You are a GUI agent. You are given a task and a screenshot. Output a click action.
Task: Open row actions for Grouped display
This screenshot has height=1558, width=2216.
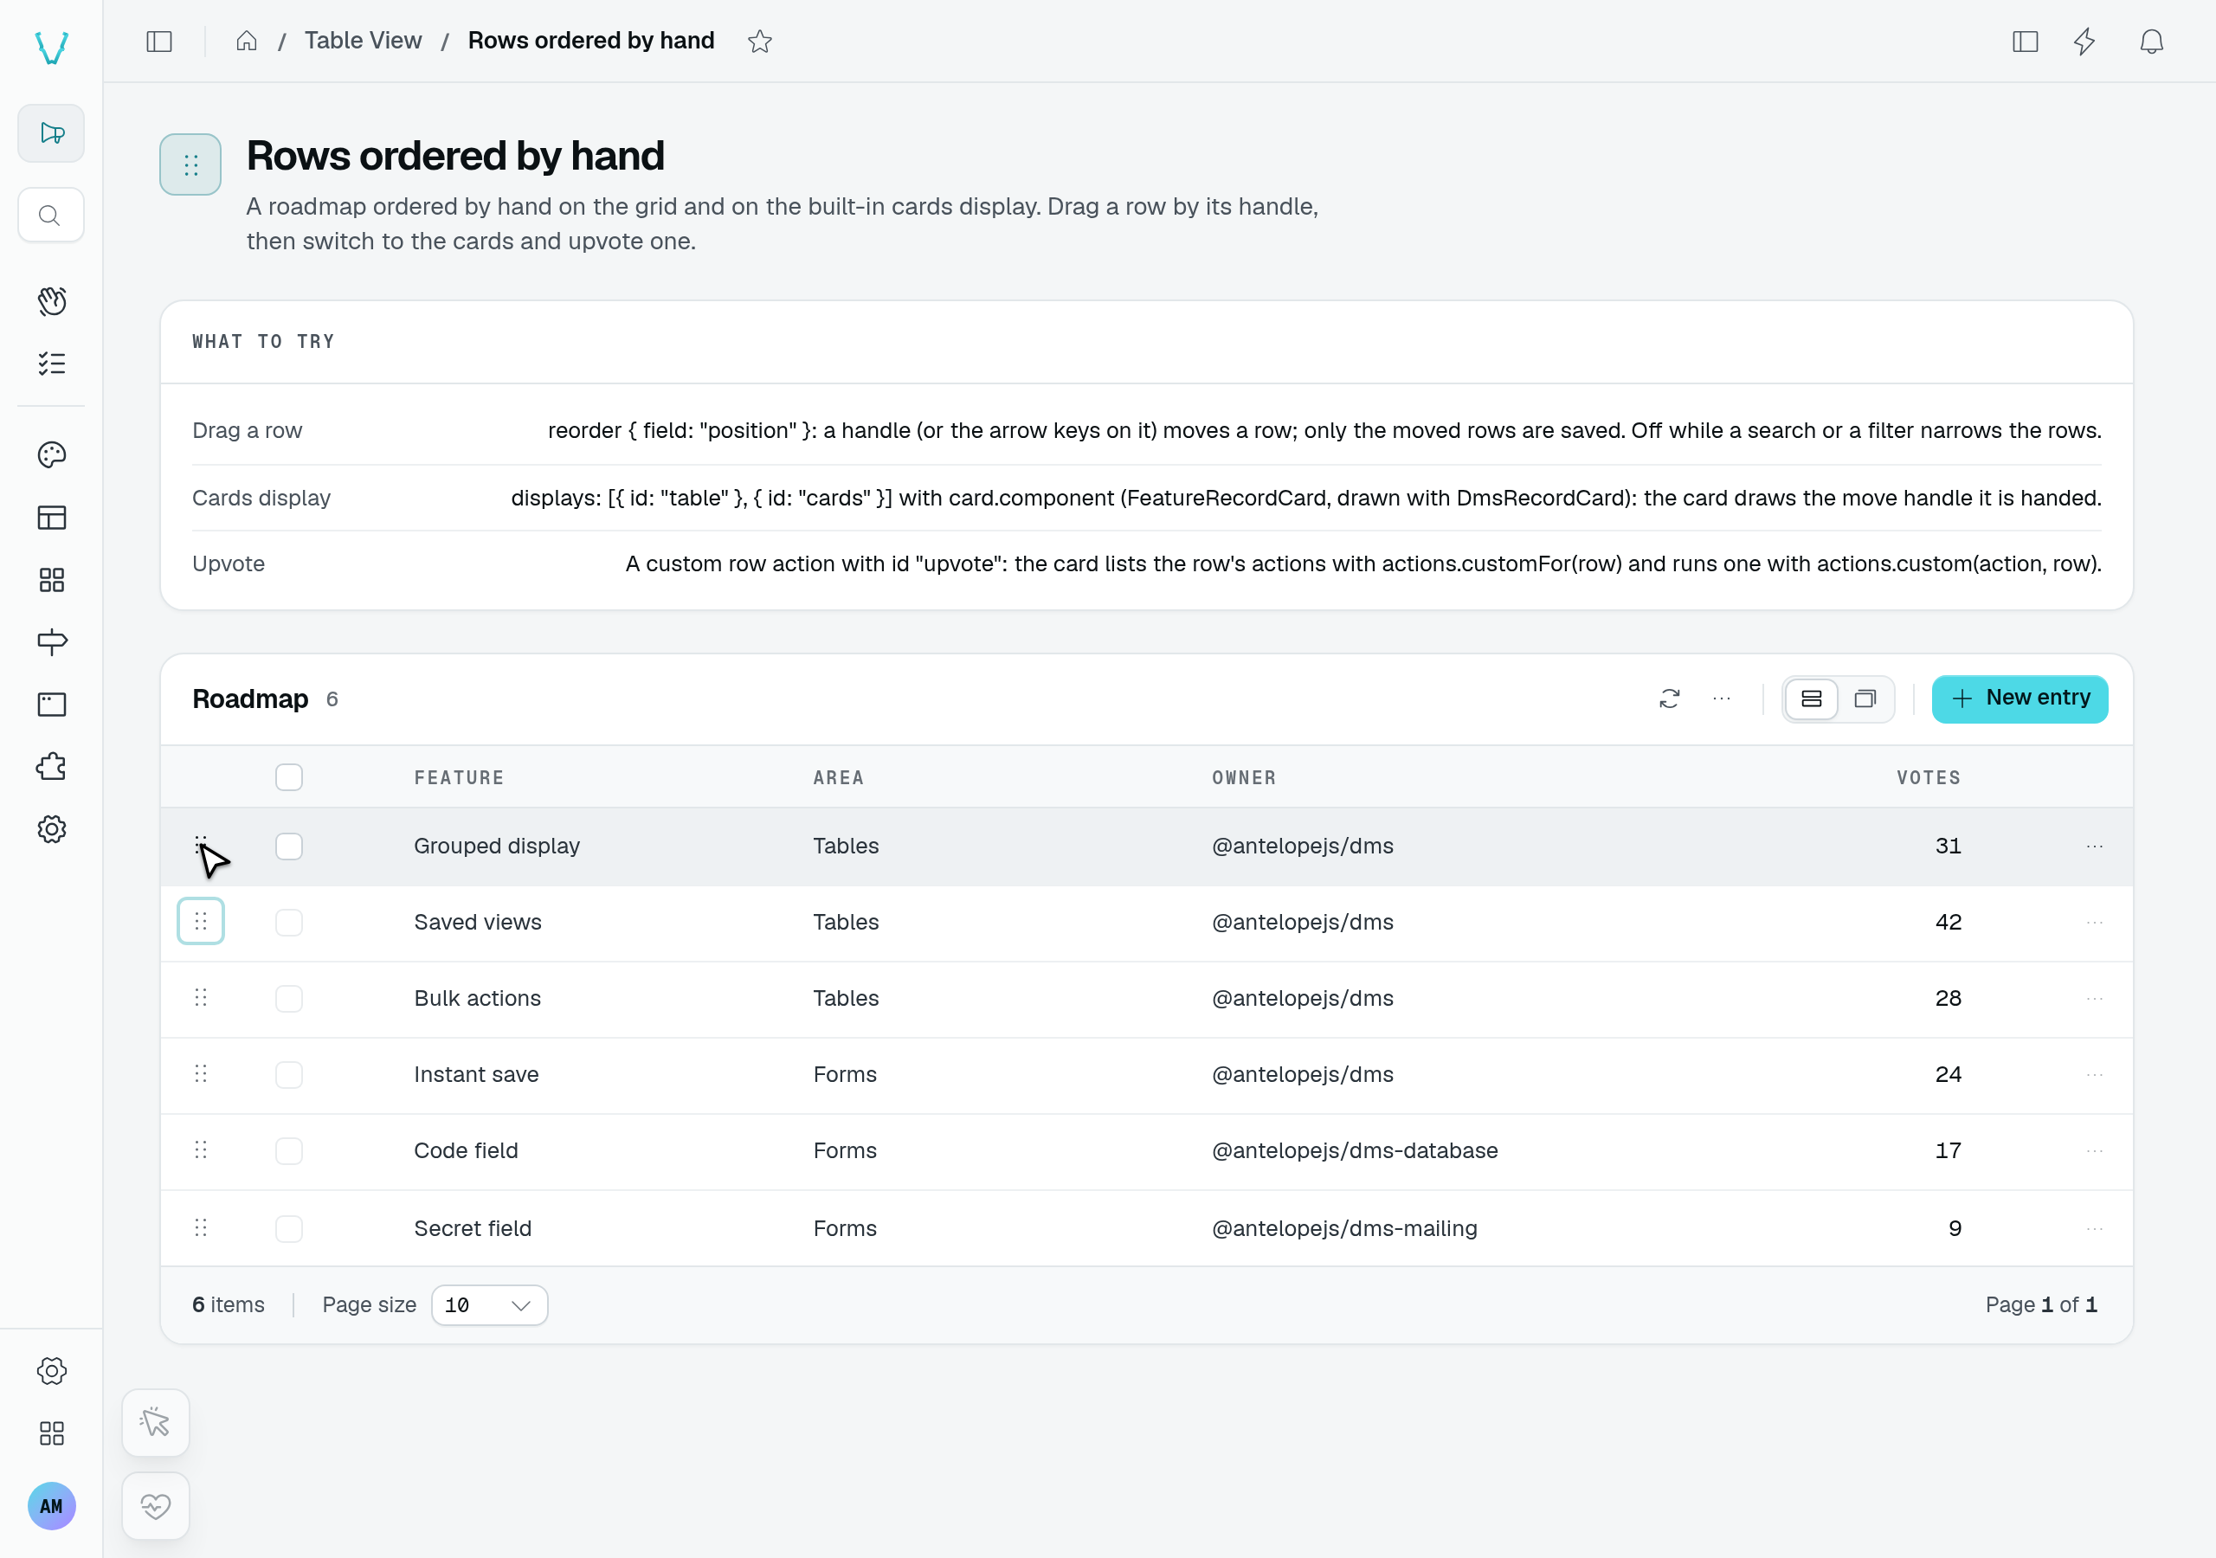[2093, 846]
